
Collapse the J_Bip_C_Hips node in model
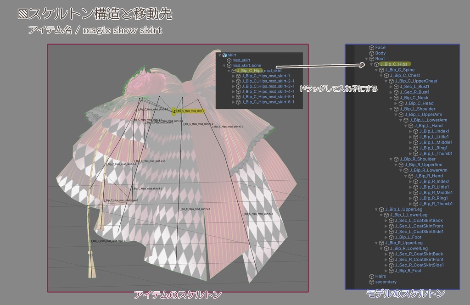pos(371,64)
